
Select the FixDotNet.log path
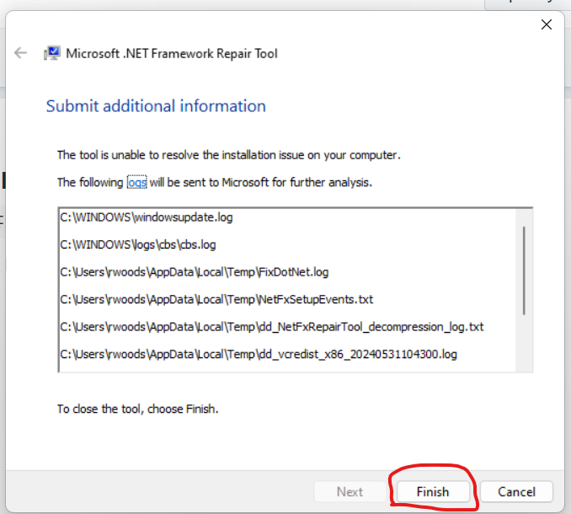(195, 272)
